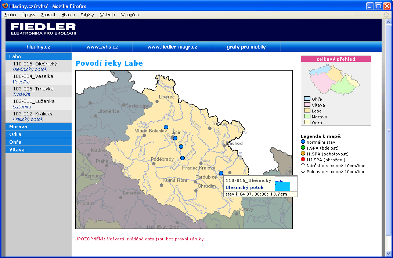Click the blue 'normální stav' legend circle

click(303, 142)
